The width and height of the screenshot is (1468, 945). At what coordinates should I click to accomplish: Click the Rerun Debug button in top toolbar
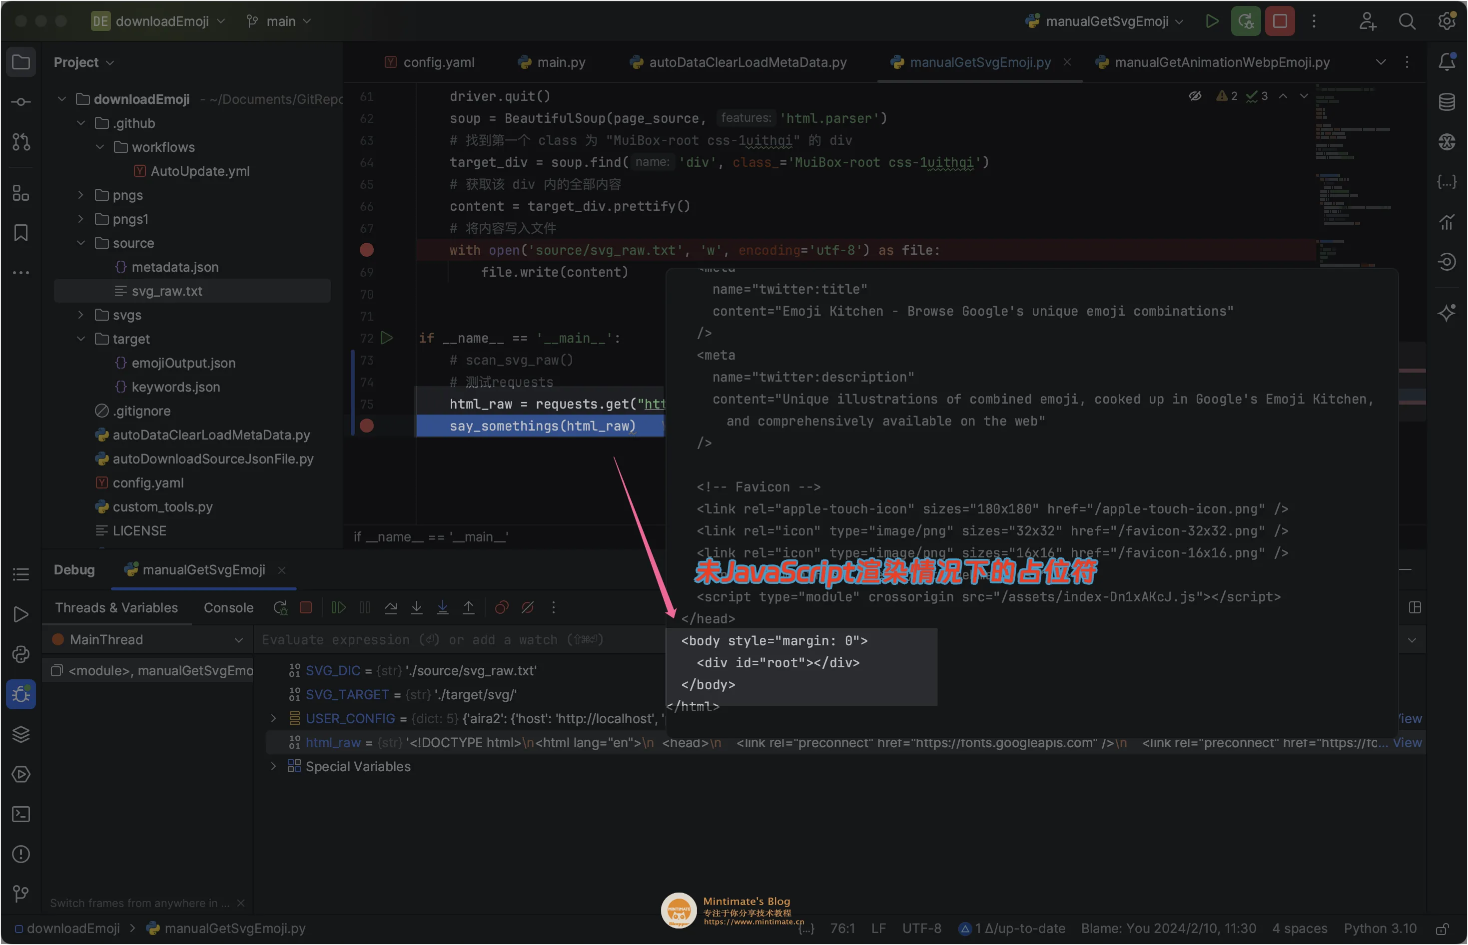1245,21
